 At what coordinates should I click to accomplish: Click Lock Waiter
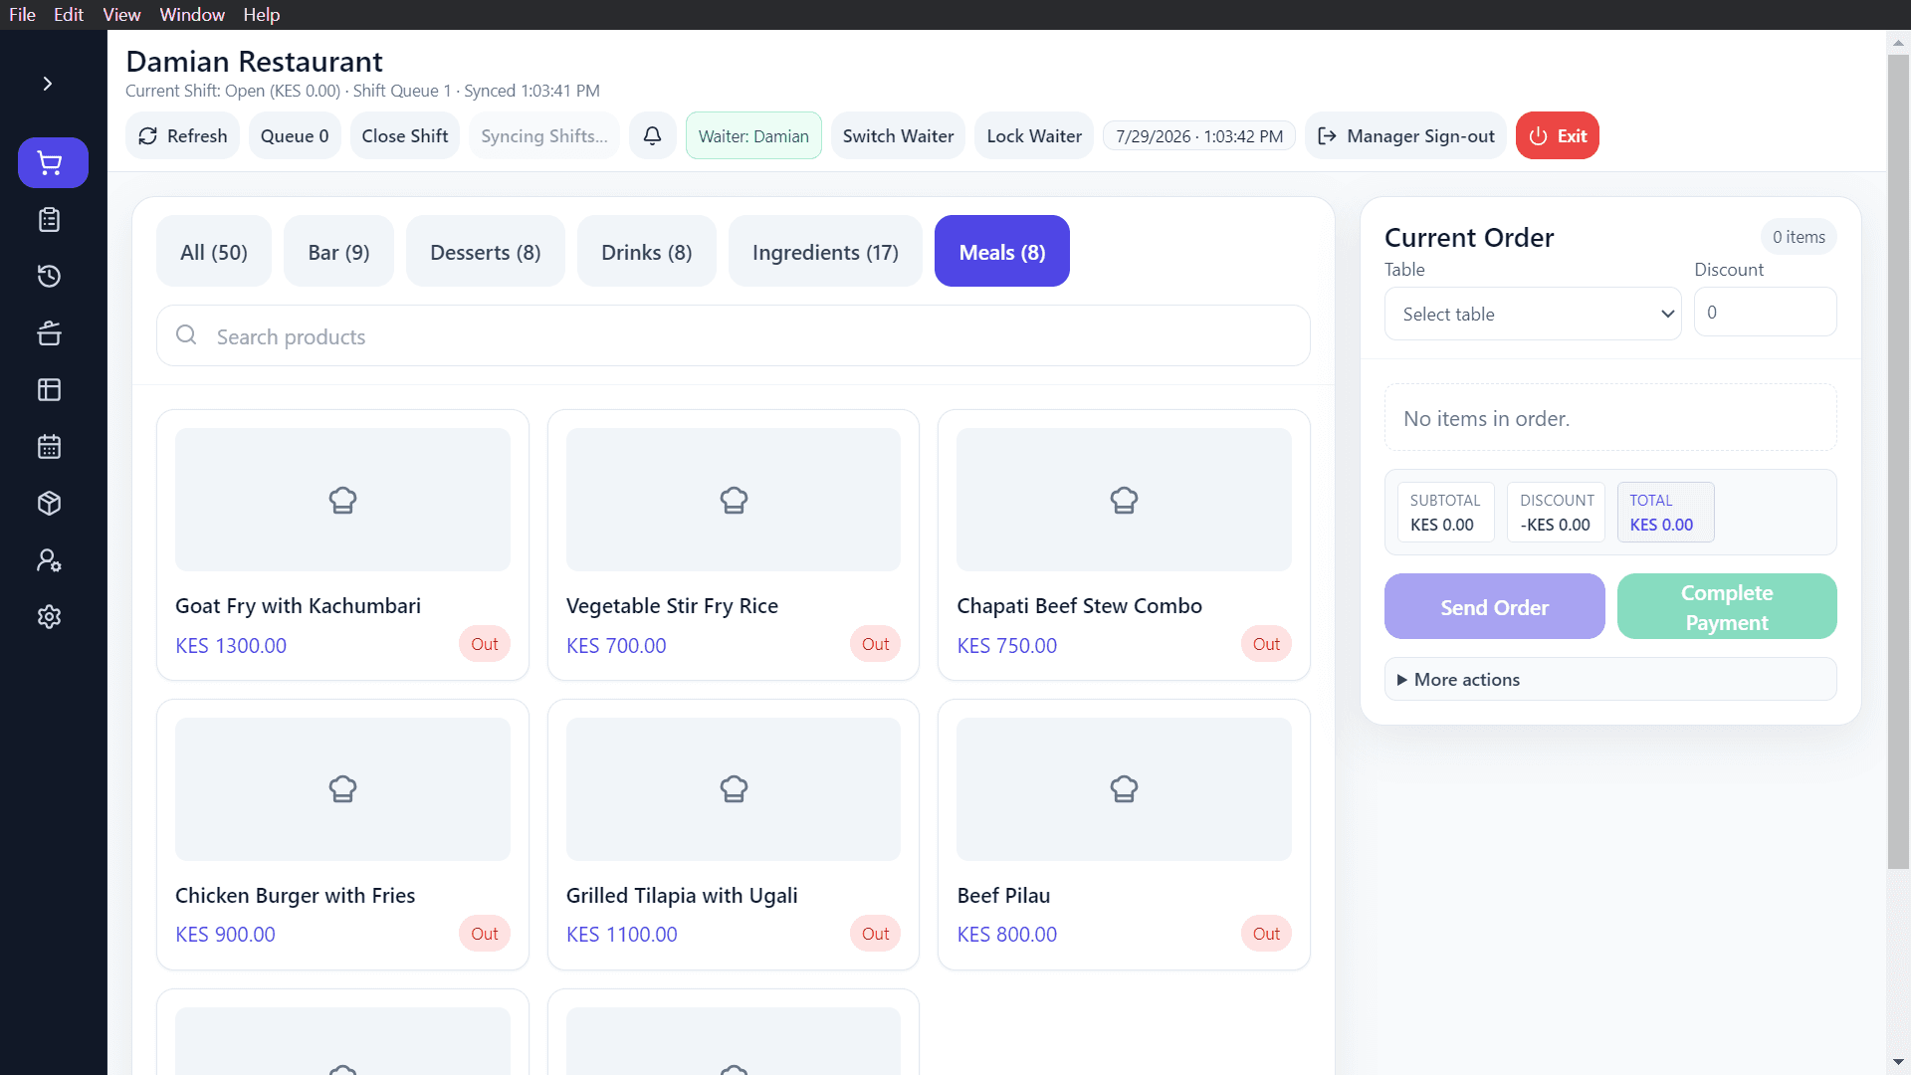tap(1034, 135)
